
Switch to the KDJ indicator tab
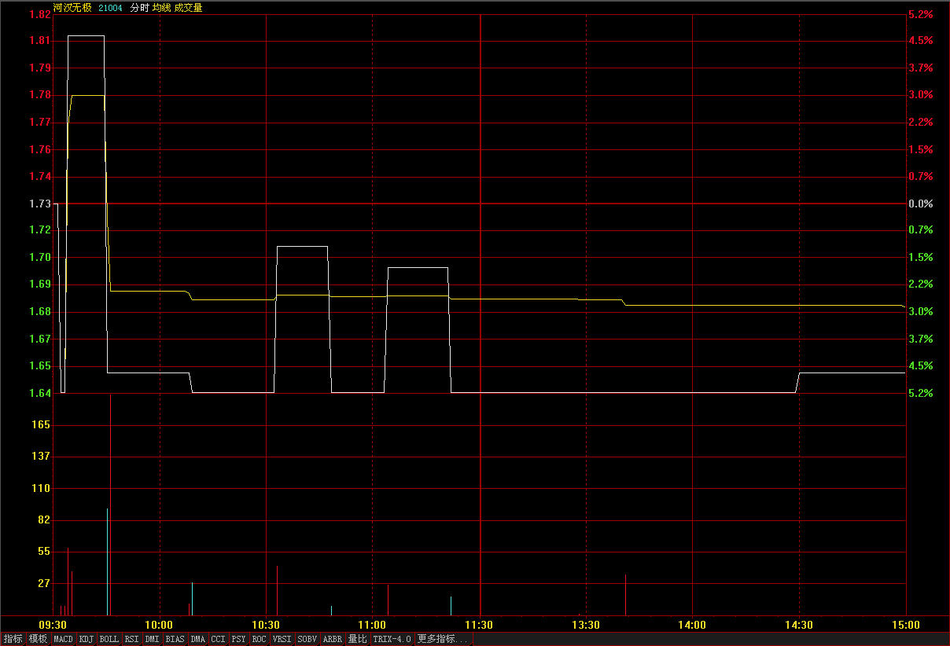click(86, 639)
